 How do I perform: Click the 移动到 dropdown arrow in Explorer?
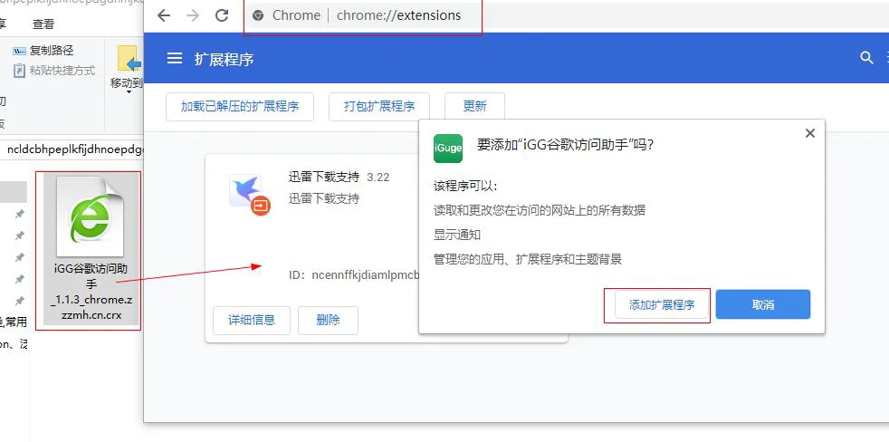(129, 92)
